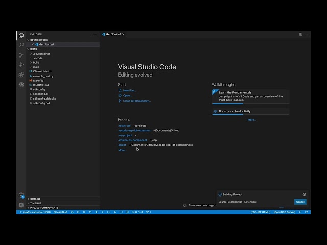Open Boost your Productivity walkthrough
This screenshot has height=245, width=327.
250,111
